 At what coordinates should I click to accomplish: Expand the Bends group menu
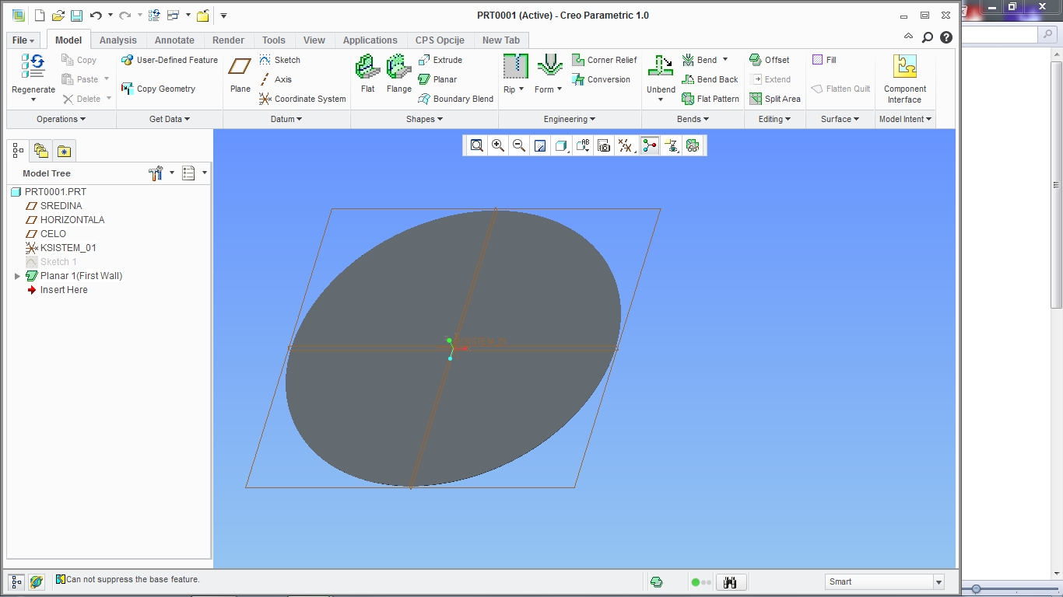point(693,119)
